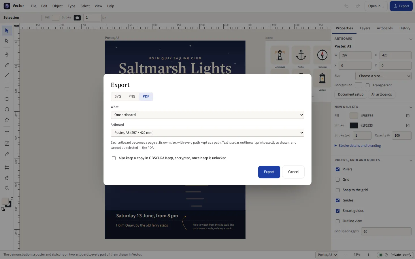Click the no-fill icon beside #F5EFE6
Image resolution: width=415 pixels, height=259 pixels.
click(x=408, y=116)
